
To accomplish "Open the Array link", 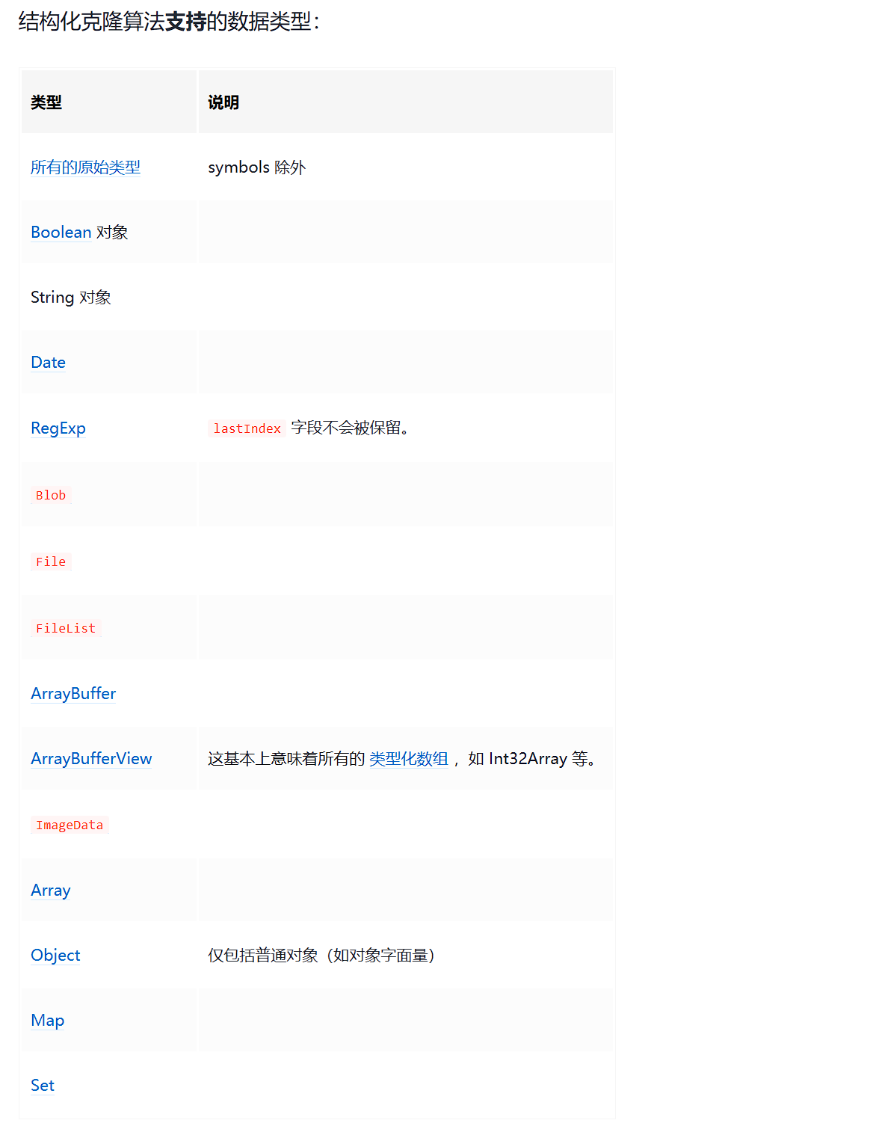I will [50, 891].
